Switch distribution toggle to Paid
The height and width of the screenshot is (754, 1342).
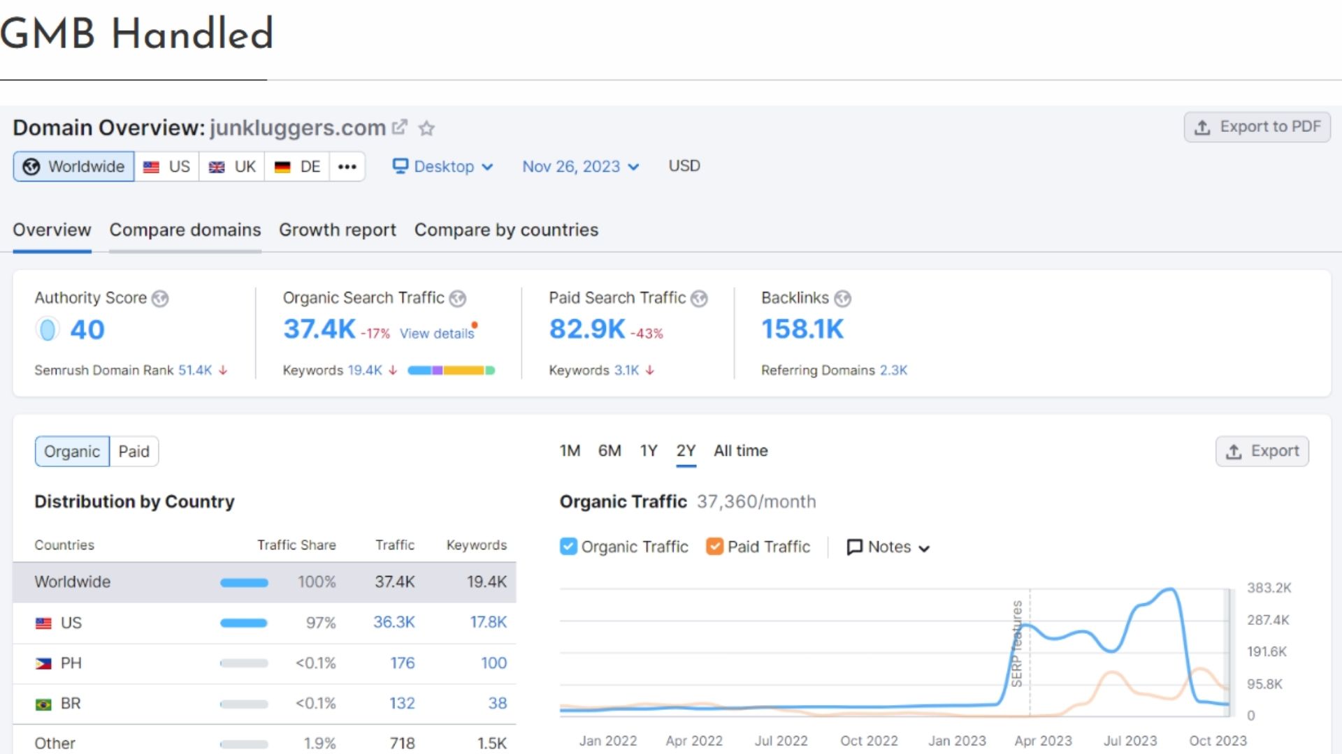tap(134, 452)
